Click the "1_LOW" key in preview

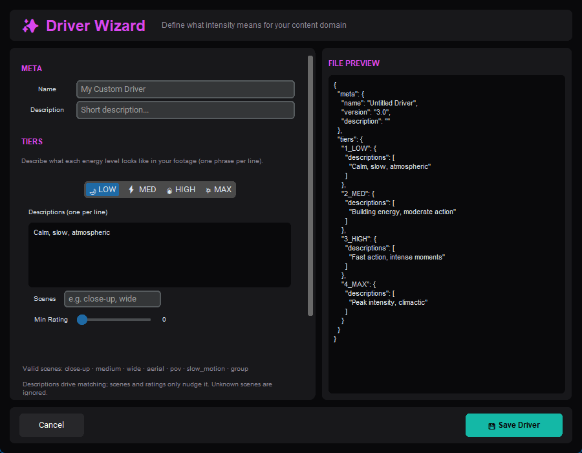point(356,149)
